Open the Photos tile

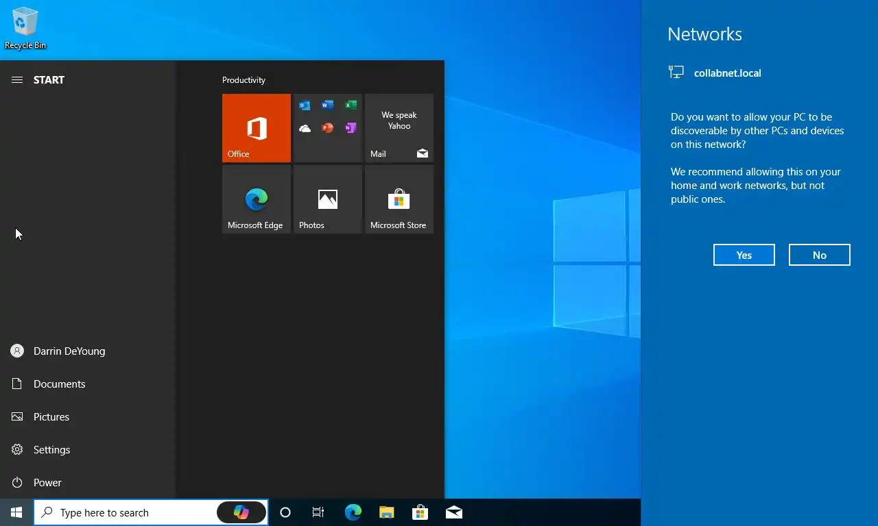[328, 199]
